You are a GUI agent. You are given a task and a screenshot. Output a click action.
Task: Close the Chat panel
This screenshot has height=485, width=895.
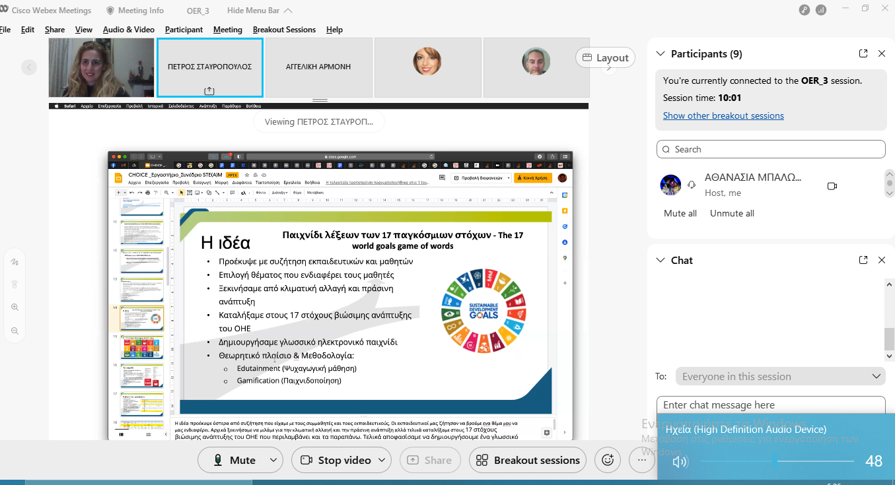[881, 261]
